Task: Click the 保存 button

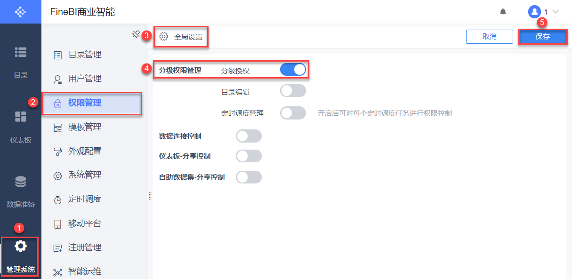Action: point(543,37)
